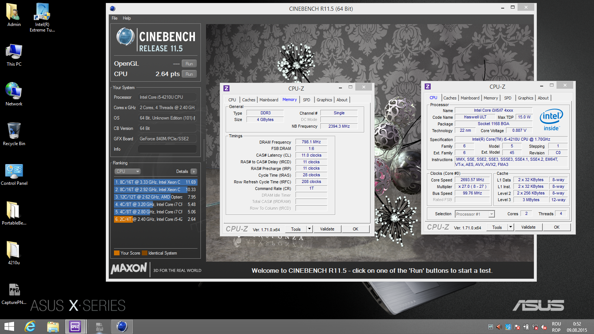Click OK in Memory CPU-Z window
This screenshot has height=334, width=594.
pos(355,229)
